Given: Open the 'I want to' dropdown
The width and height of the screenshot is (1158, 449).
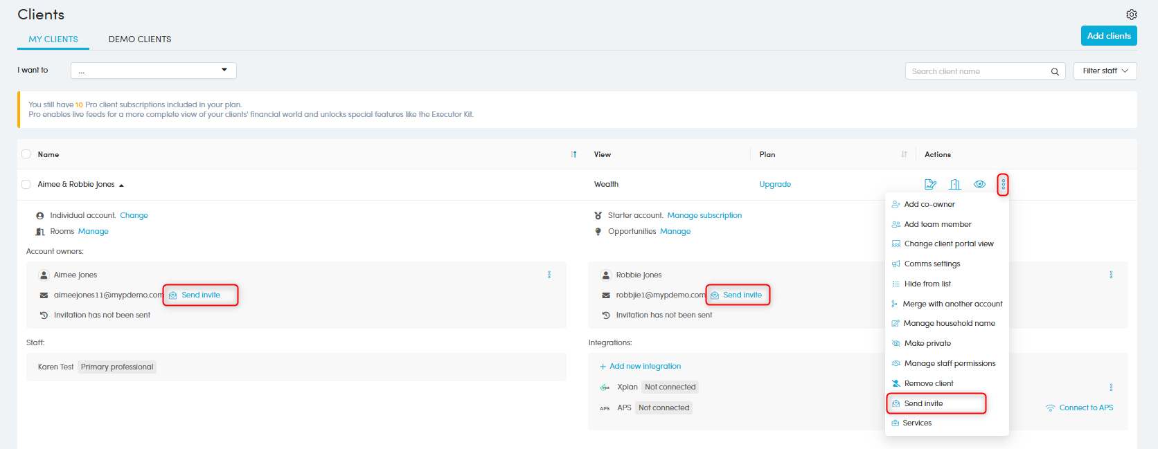Looking at the screenshot, I should [153, 71].
